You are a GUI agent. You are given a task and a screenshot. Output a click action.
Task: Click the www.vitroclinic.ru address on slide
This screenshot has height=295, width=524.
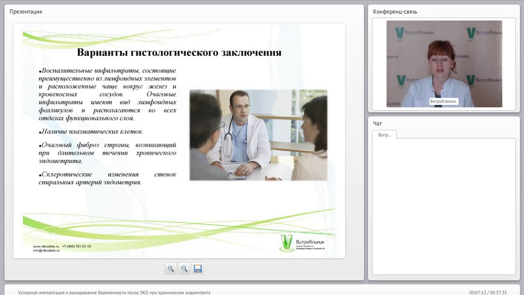[x=46, y=246]
